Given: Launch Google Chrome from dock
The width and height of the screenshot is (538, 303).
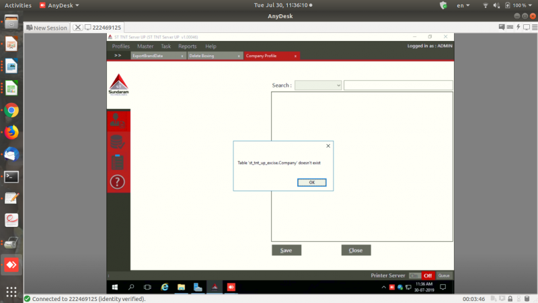Looking at the screenshot, I should click(x=11, y=110).
